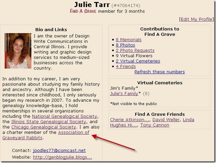This screenshot has width=216, height=163.
Task: Visit Cherie Atkinson's friend profile
Action: [129, 120]
